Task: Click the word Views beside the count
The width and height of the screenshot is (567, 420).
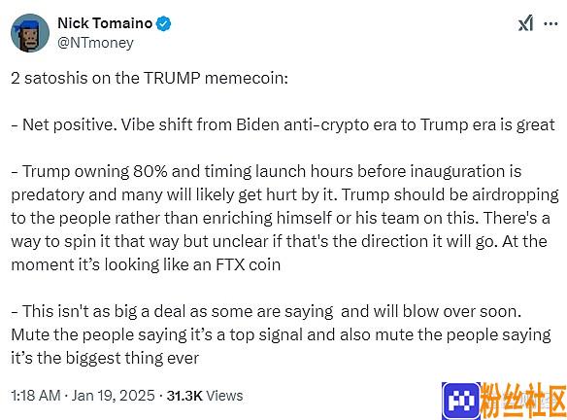Action: 224,396
